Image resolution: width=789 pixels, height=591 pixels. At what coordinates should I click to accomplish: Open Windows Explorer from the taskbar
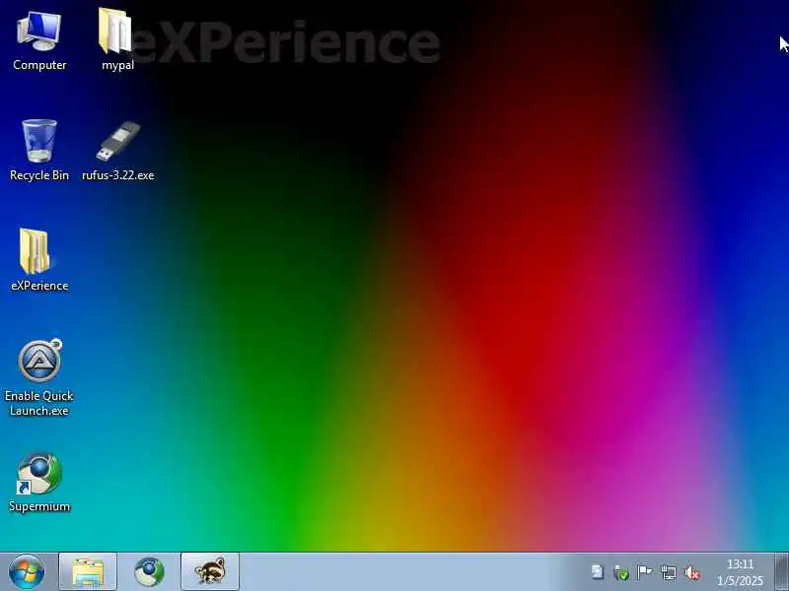pyautogui.click(x=88, y=572)
